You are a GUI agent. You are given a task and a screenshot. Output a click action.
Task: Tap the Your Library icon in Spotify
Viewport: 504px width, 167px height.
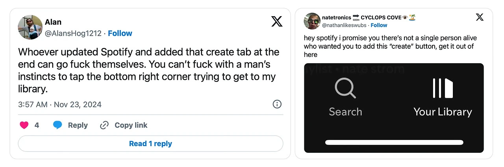[x=443, y=88]
